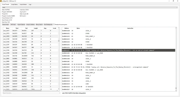
Task: Select the highlighted 'hit an end of strand command' STRING row
Action: pos(118,50)
